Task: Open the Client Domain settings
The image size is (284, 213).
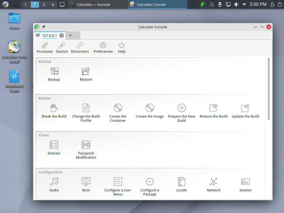Action: [x=54, y=148]
